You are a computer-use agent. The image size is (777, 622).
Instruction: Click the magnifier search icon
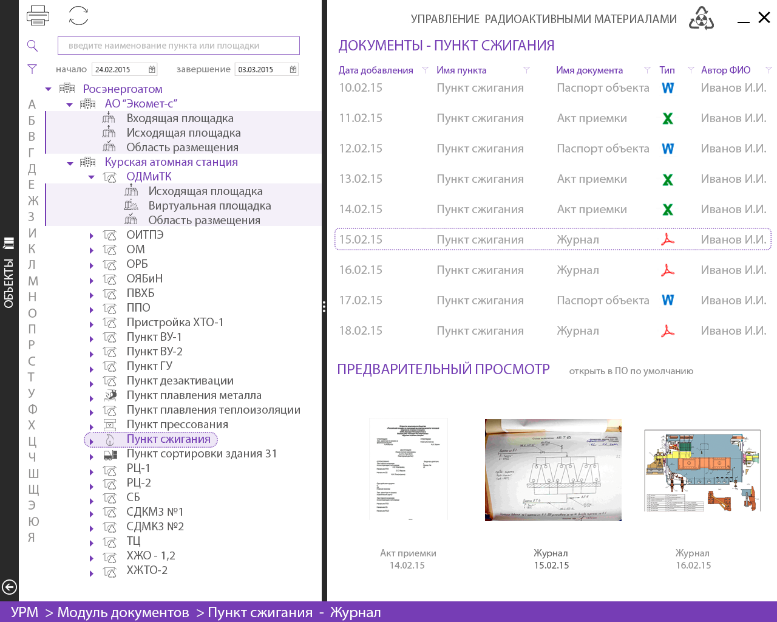pyautogui.click(x=33, y=46)
